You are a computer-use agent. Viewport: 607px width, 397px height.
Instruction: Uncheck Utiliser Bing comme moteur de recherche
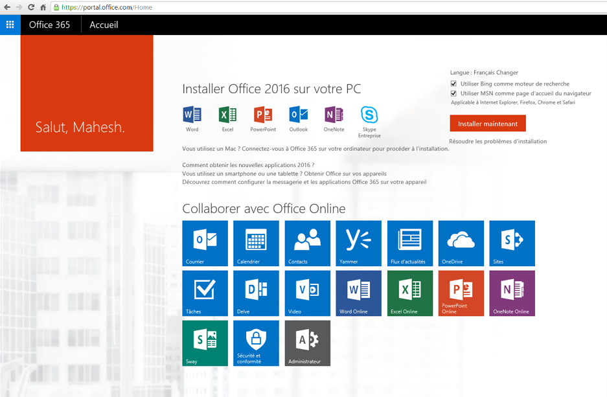(453, 84)
